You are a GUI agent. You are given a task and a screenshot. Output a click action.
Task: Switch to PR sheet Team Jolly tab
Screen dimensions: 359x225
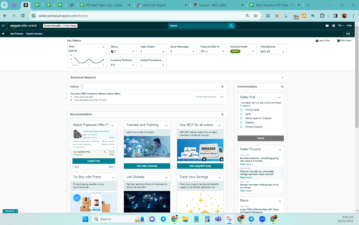(105, 5)
